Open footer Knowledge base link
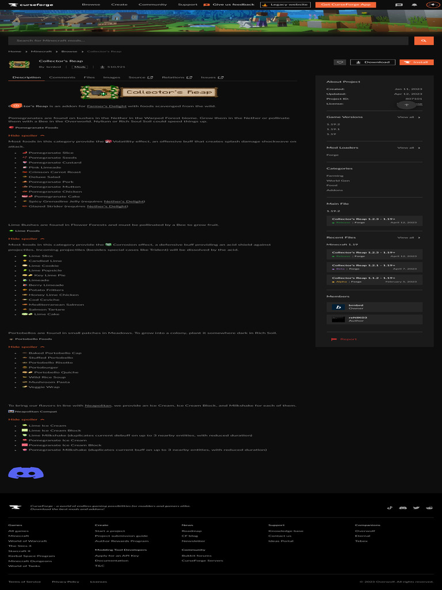 tap(285, 531)
